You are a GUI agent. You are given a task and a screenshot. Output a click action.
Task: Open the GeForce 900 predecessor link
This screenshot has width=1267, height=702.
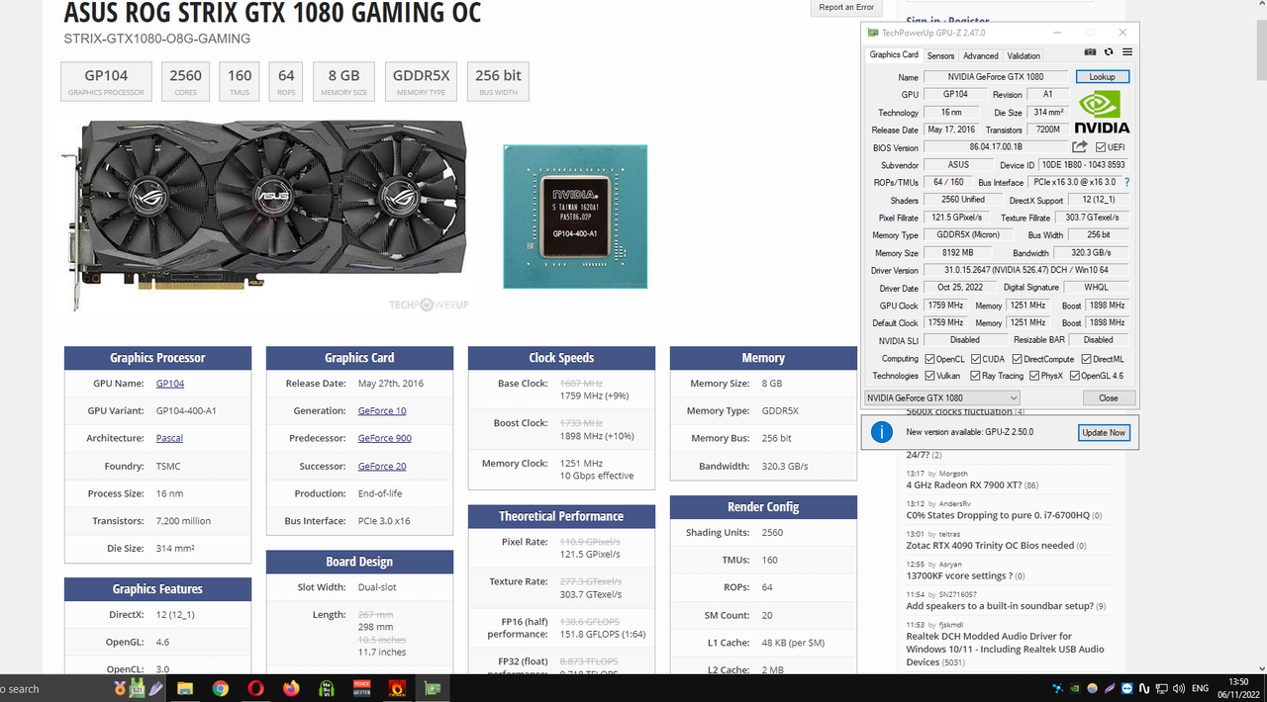pos(385,438)
